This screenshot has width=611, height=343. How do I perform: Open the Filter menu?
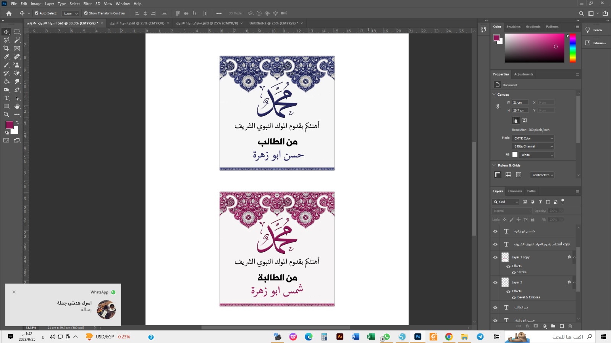[x=87, y=4]
